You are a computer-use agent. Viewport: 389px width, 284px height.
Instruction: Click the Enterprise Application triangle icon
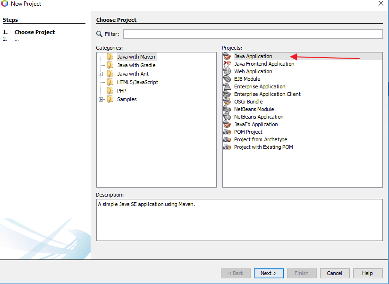(227, 86)
